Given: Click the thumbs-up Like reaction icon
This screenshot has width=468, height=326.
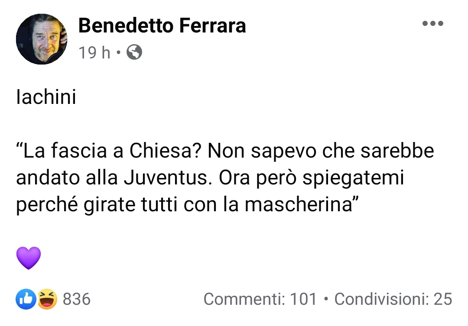Looking at the screenshot, I should 25,298.
